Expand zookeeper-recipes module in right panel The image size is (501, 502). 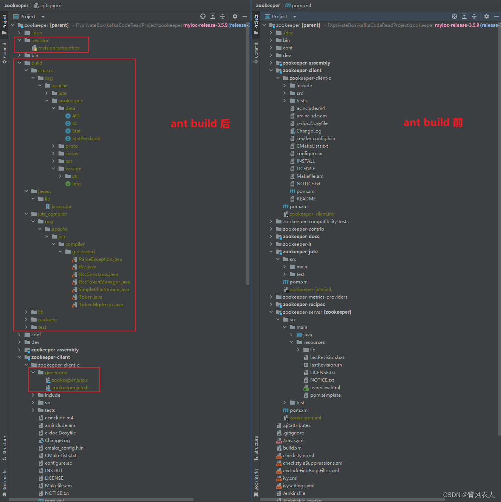click(271, 305)
